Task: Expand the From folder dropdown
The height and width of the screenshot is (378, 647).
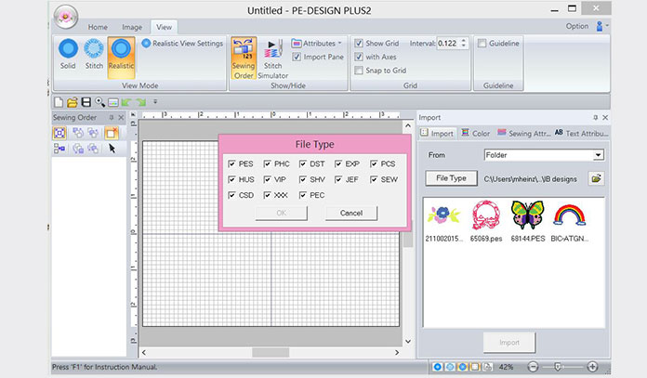Action: click(x=598, y=155)
